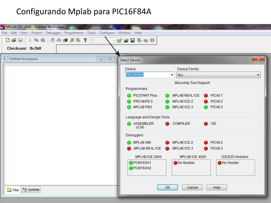Click the green MPLAB SIM status indicator

click(x=129, y=142)
